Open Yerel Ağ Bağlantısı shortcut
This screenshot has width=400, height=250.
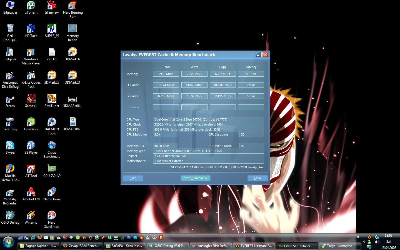click(x=10, y=196)
